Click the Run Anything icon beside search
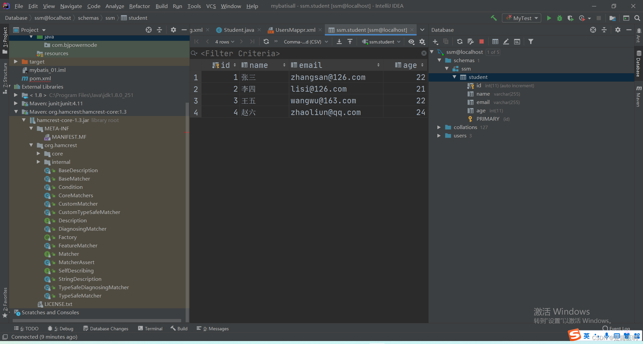This screenshot has height=344, width=643. tap(626, 18)
